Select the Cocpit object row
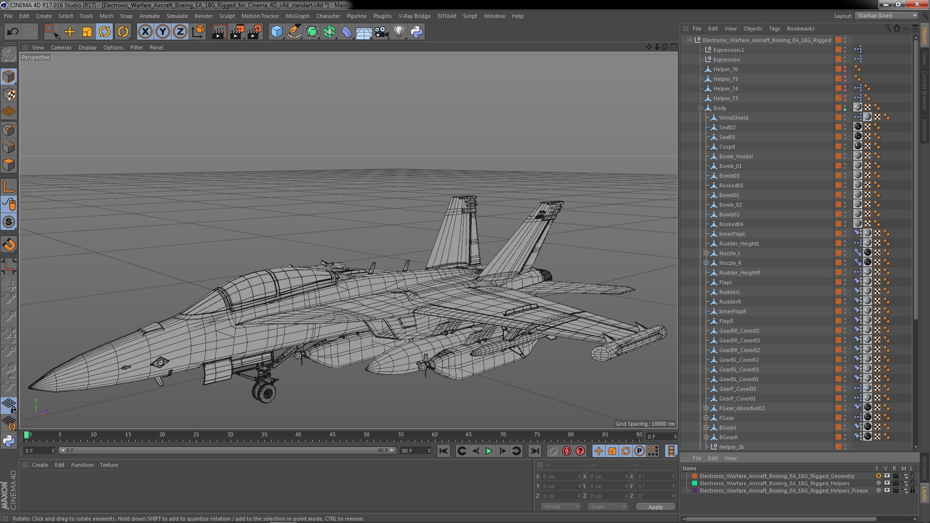The height and width of the screenshot is (523, 930). [727, 147]
